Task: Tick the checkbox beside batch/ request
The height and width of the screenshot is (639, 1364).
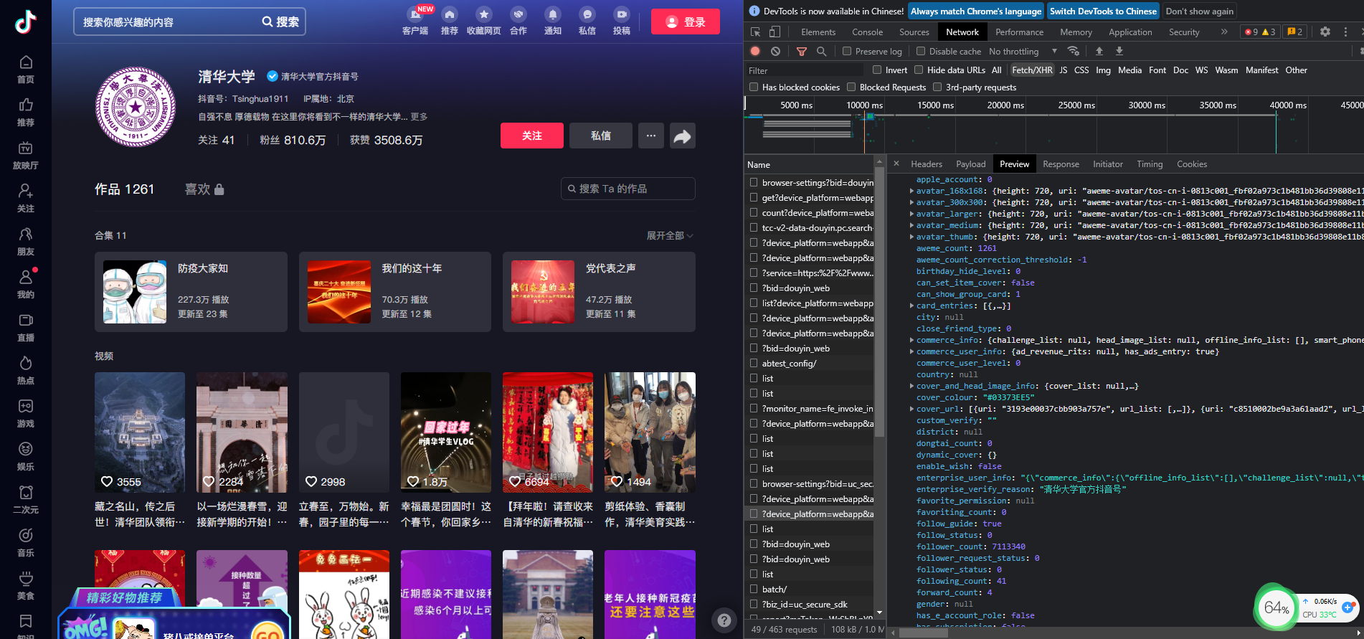Action: [x=754, y=589]
